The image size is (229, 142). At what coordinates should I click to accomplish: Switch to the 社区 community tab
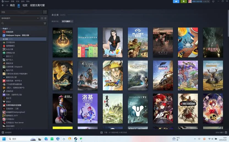tap(25, 5)
